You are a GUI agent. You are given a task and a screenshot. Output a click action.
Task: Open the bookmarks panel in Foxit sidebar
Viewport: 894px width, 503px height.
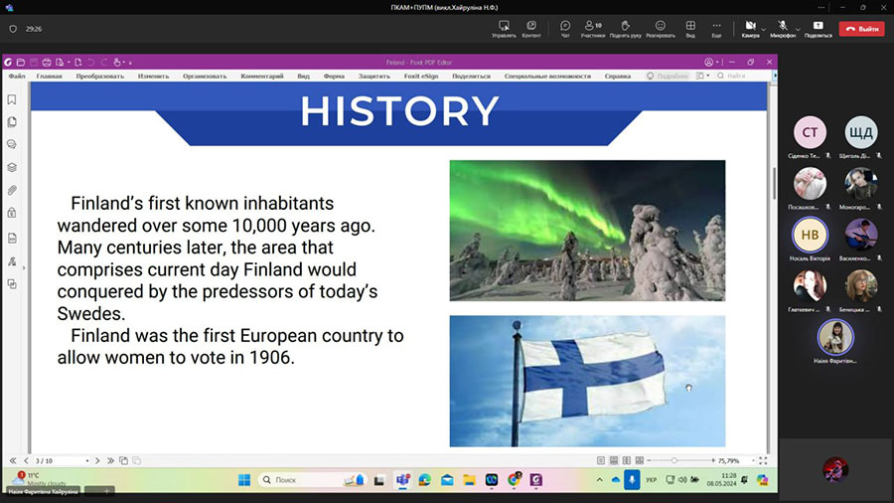pyautogui.click(x=12, y=99)
